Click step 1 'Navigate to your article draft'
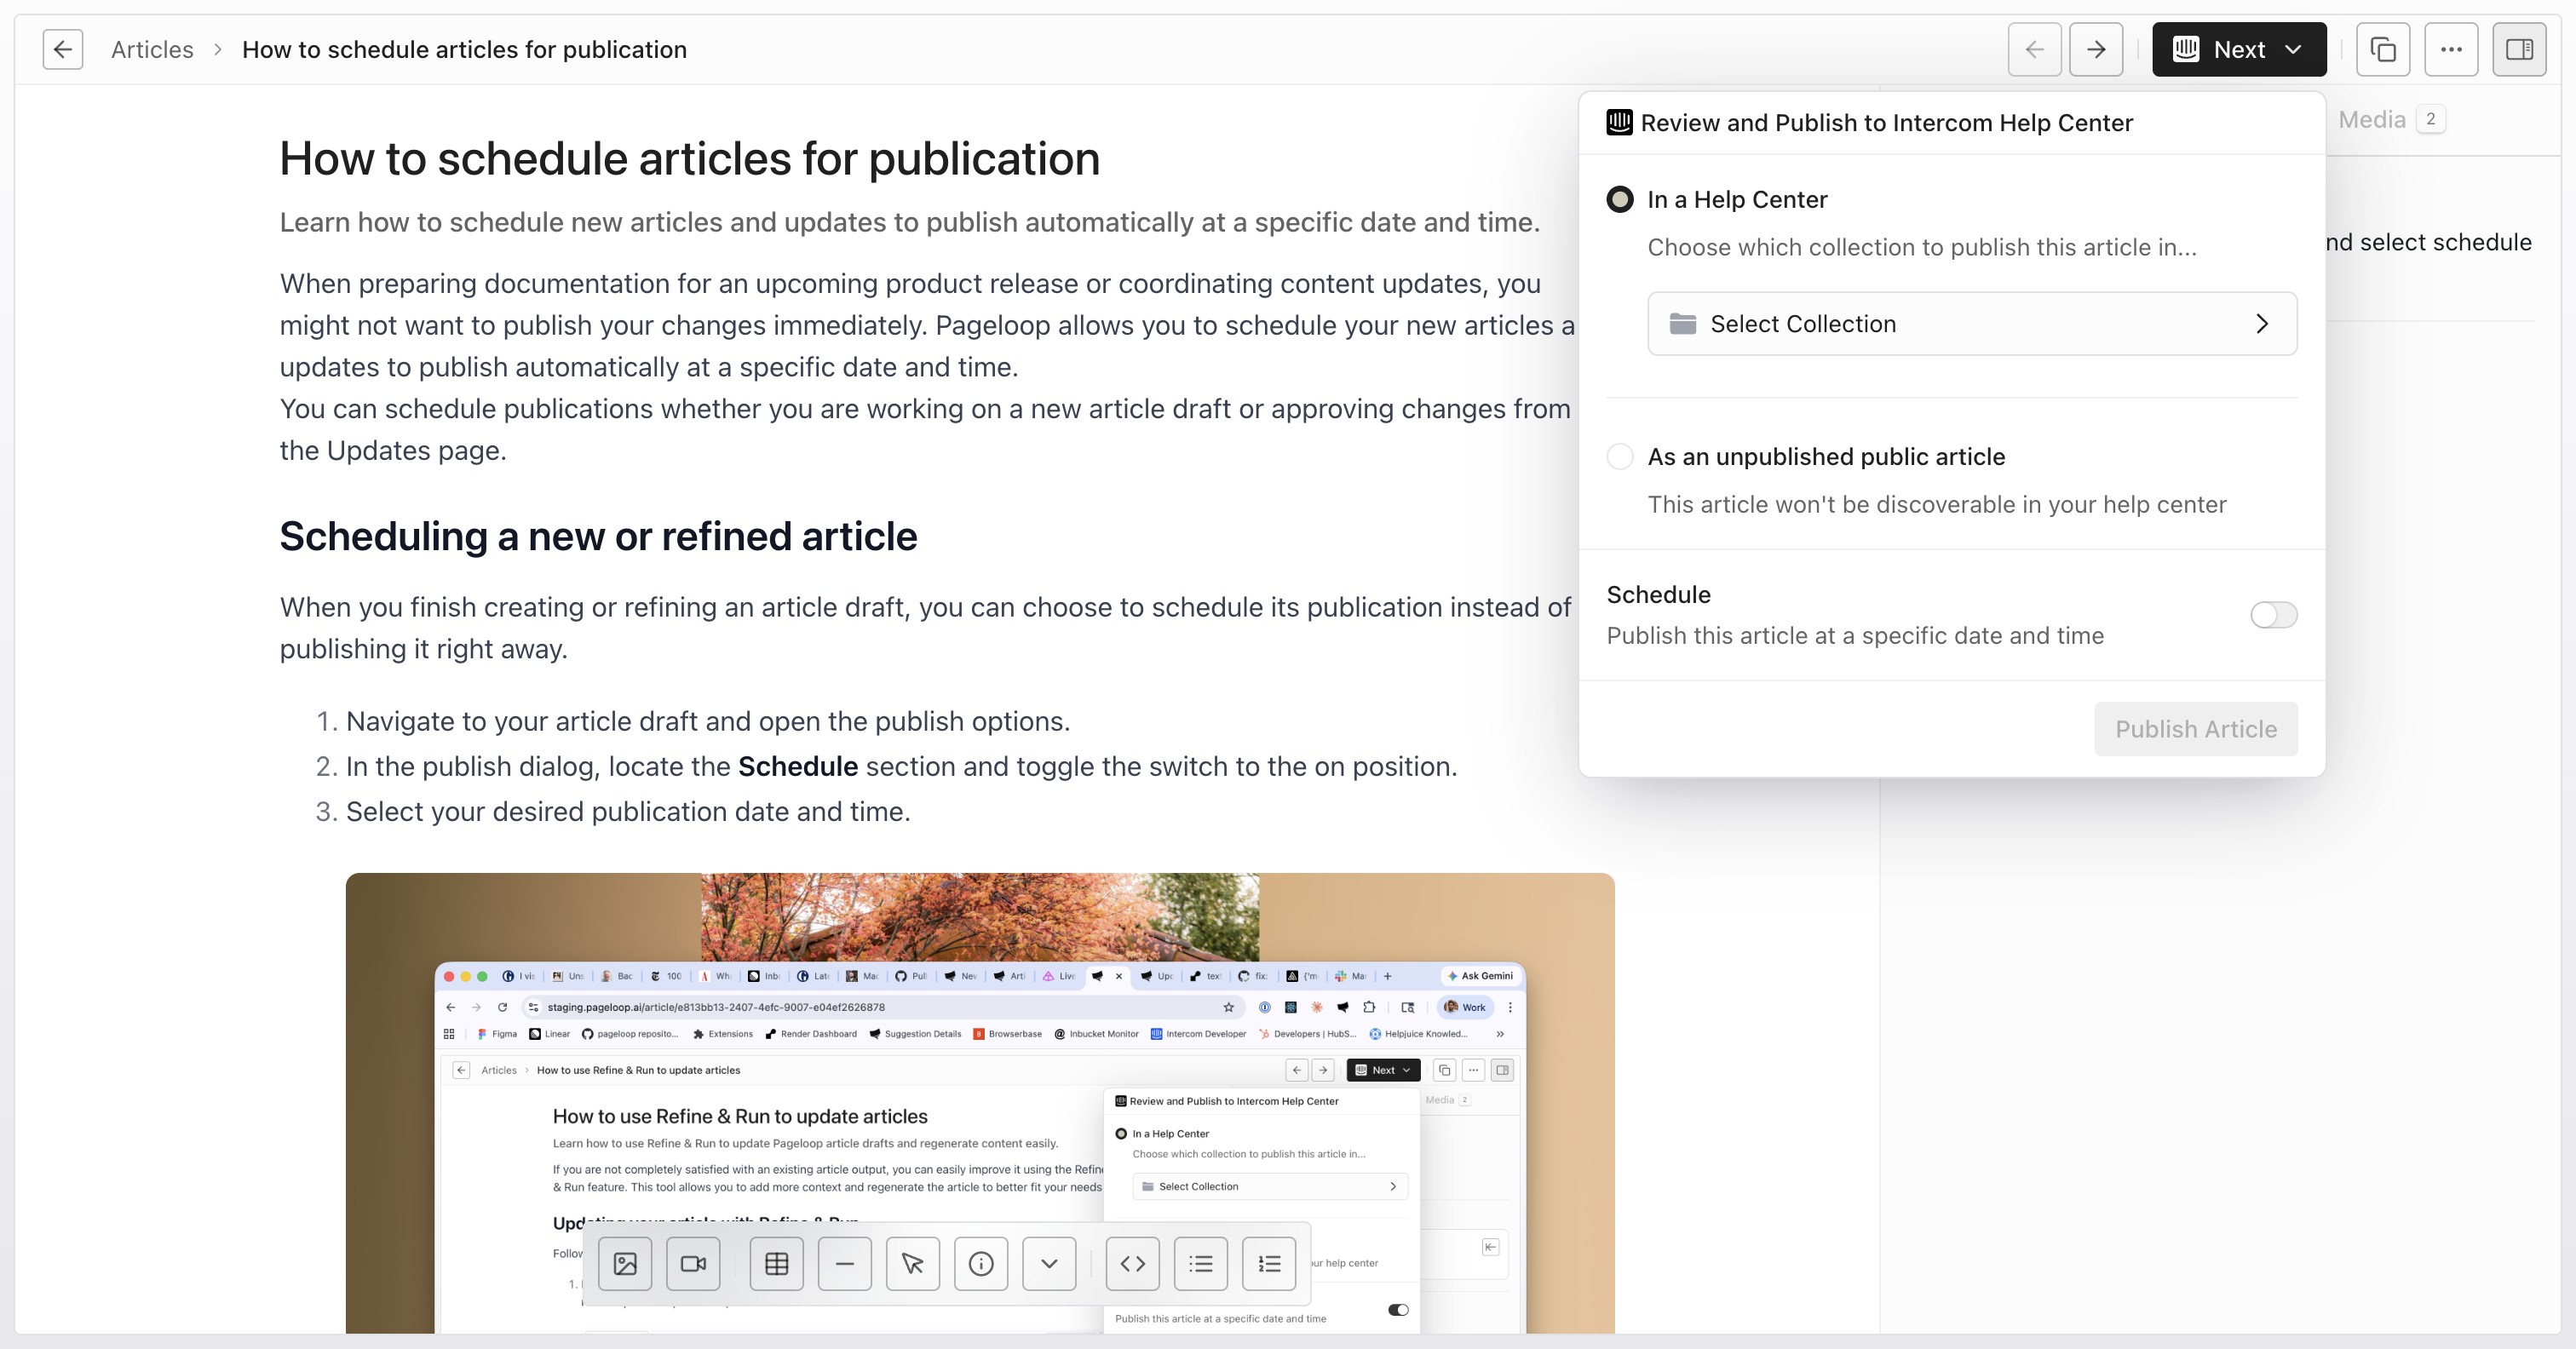Screen dimensions: 2576x1349 [x=708, y=721]
